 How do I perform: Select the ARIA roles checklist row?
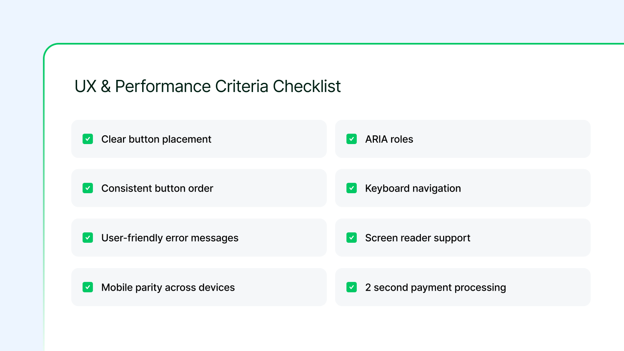[x=463, y=139]
